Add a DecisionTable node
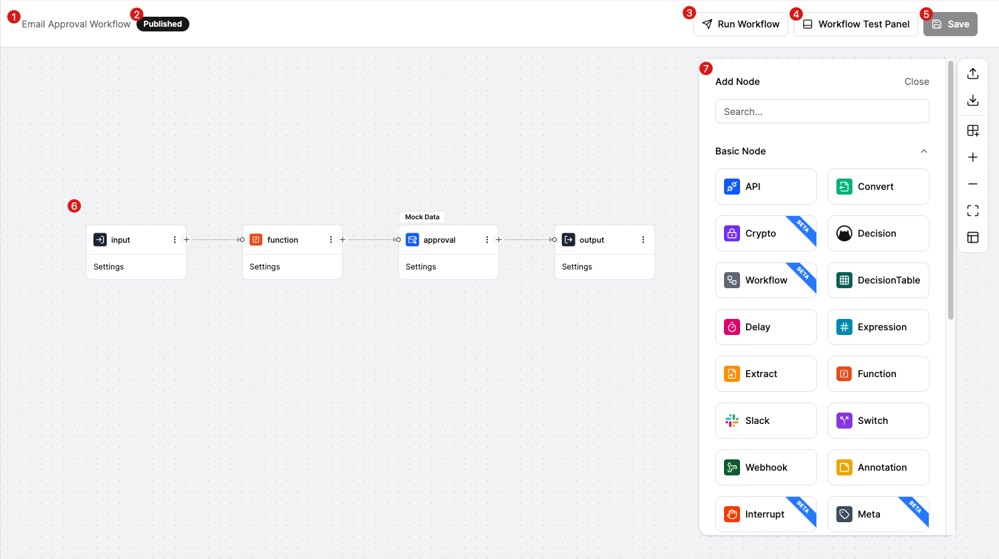 (879, 280)
